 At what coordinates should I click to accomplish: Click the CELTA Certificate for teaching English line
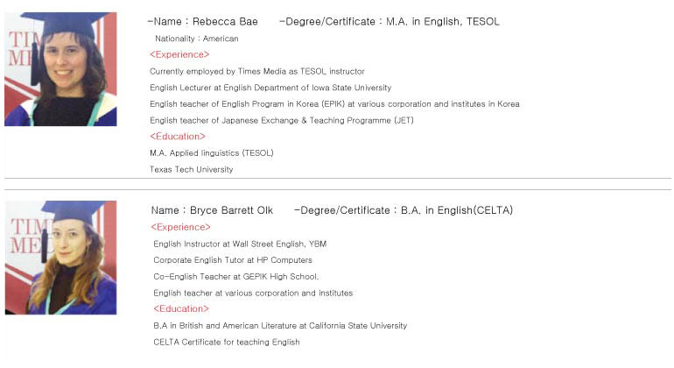tap(227, 343)
